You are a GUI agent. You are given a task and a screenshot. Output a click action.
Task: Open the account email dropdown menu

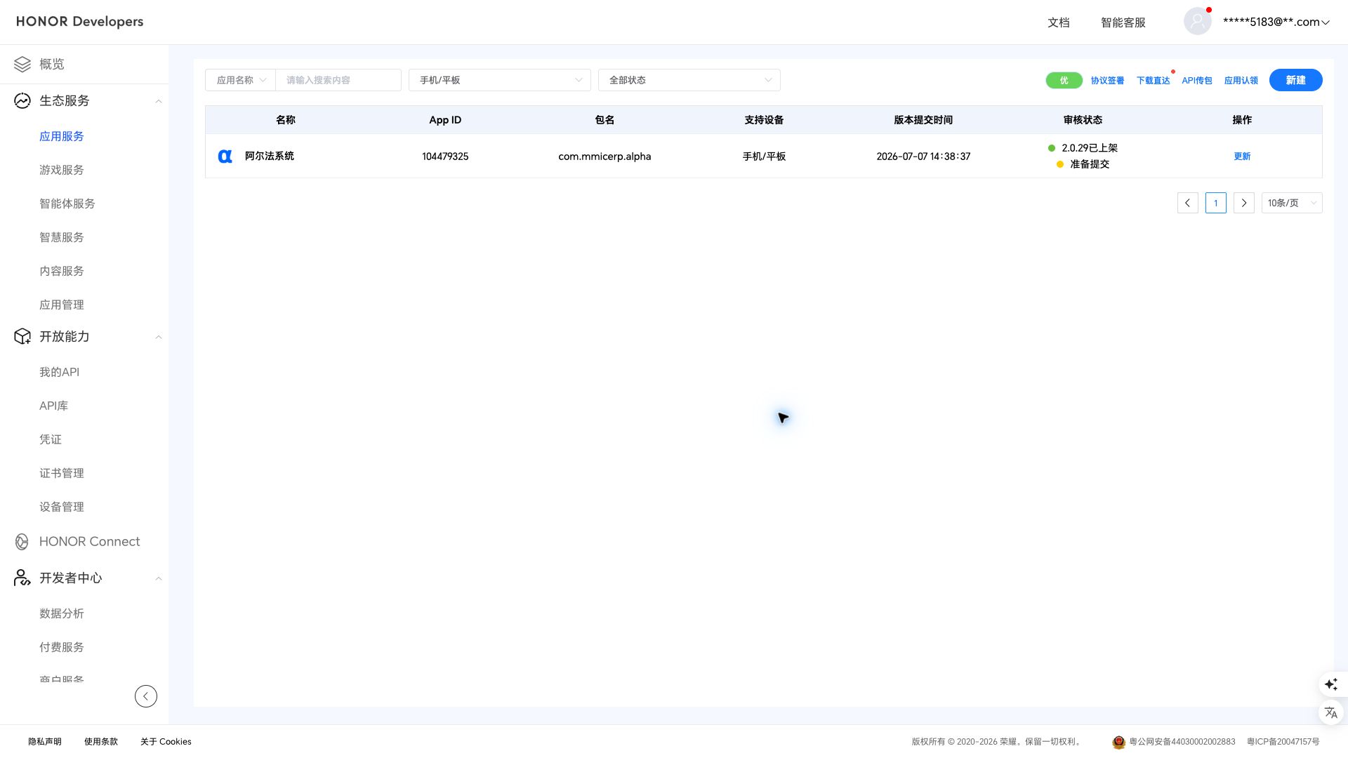point(1276,22)
